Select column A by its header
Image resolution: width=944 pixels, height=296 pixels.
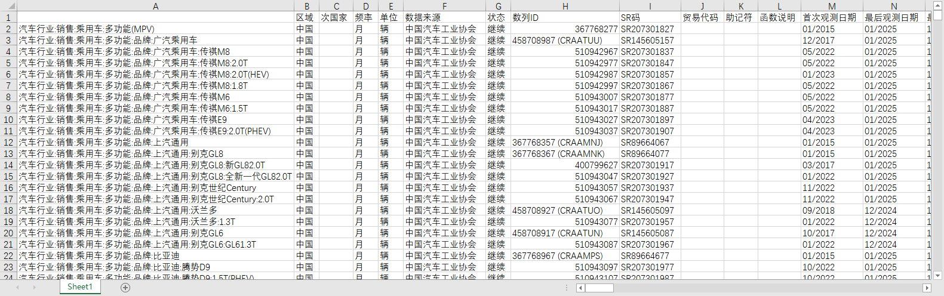coord(155,6)
